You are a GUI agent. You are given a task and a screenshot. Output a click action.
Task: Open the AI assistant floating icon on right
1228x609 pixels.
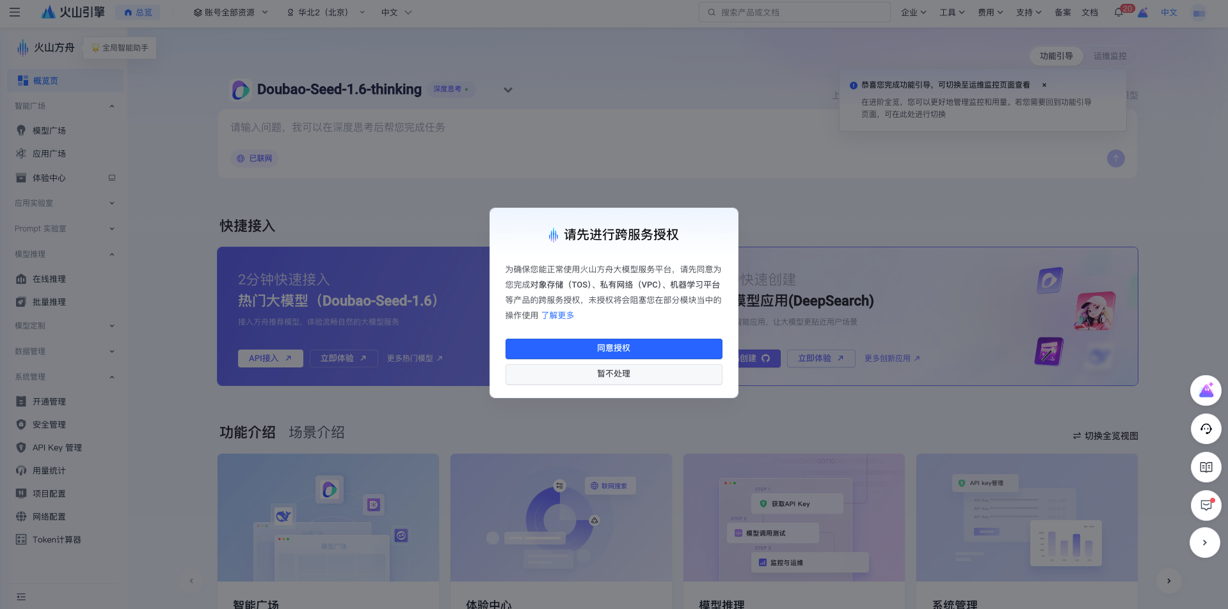[x=1206, y=390]
